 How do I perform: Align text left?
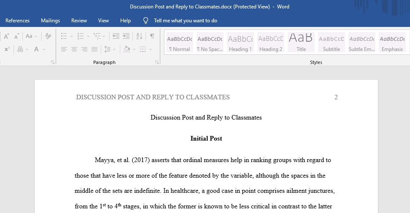[x=64, y=49]
